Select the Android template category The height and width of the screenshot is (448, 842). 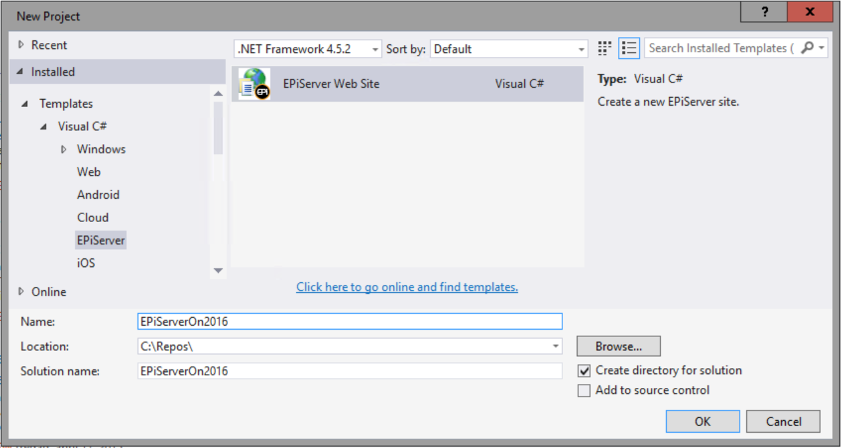[98, 195]
